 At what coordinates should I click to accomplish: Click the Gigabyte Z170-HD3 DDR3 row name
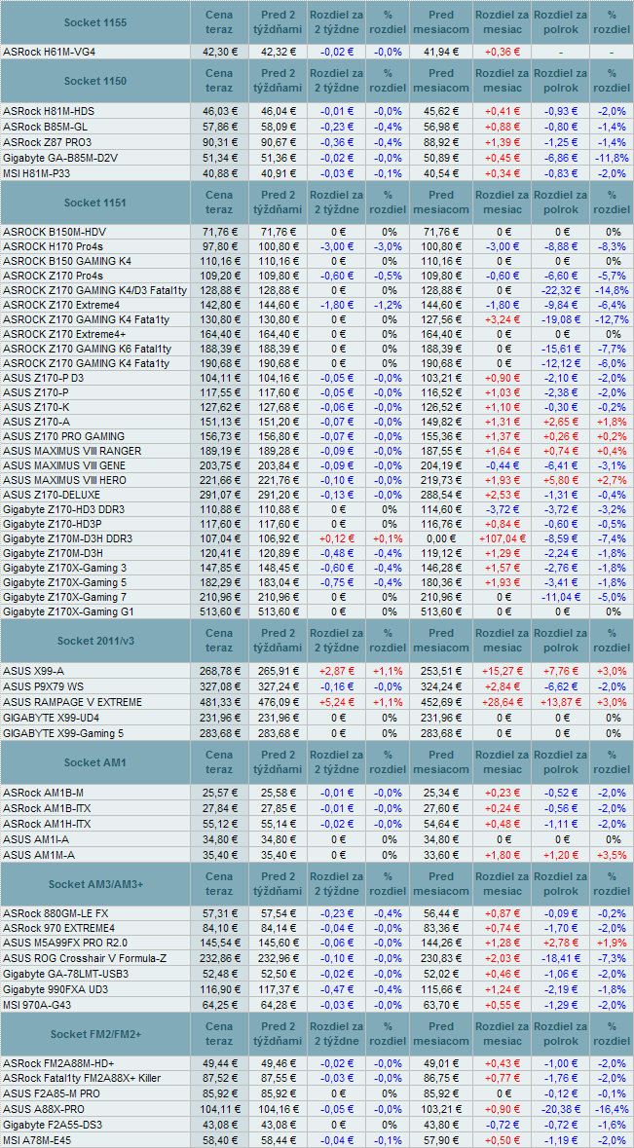tap(63, 509)
